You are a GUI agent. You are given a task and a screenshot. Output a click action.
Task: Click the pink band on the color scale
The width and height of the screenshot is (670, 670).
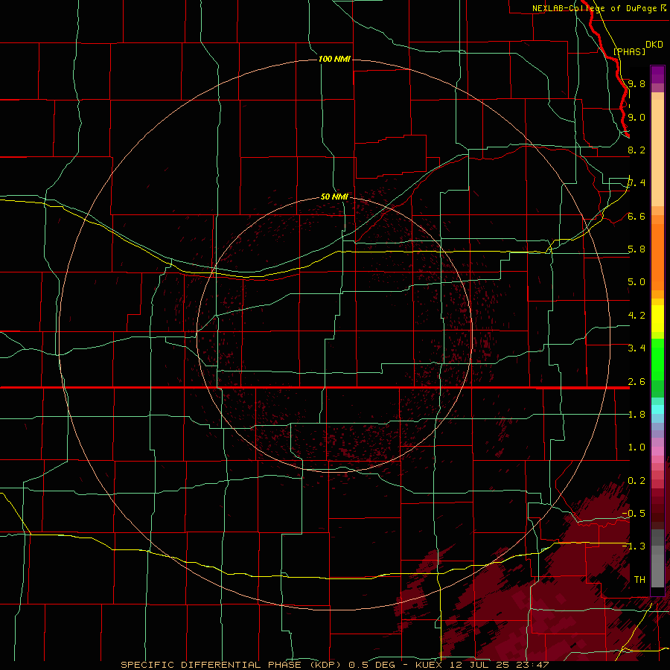pos(657,451)
